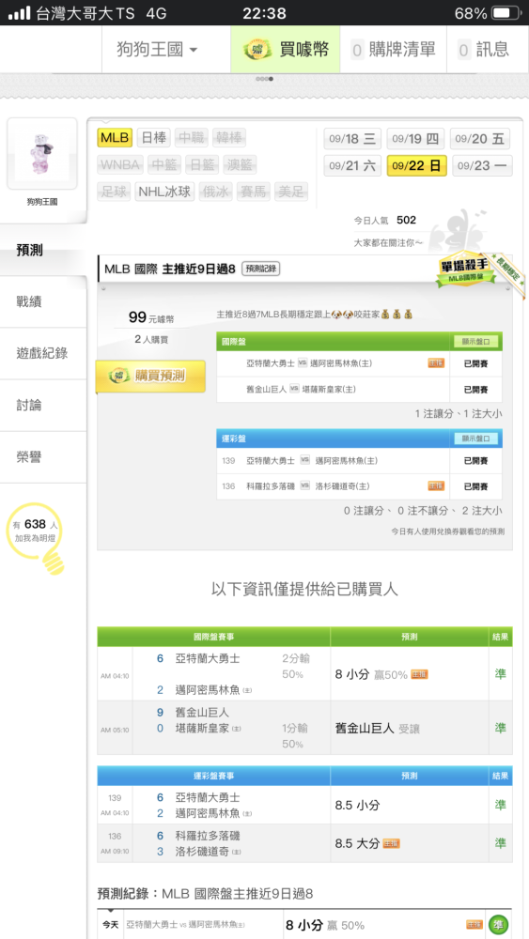This screenshot has width=529, height=939.
Task: Open the 戰績 sidebar section
Action: tap(43, 301)
